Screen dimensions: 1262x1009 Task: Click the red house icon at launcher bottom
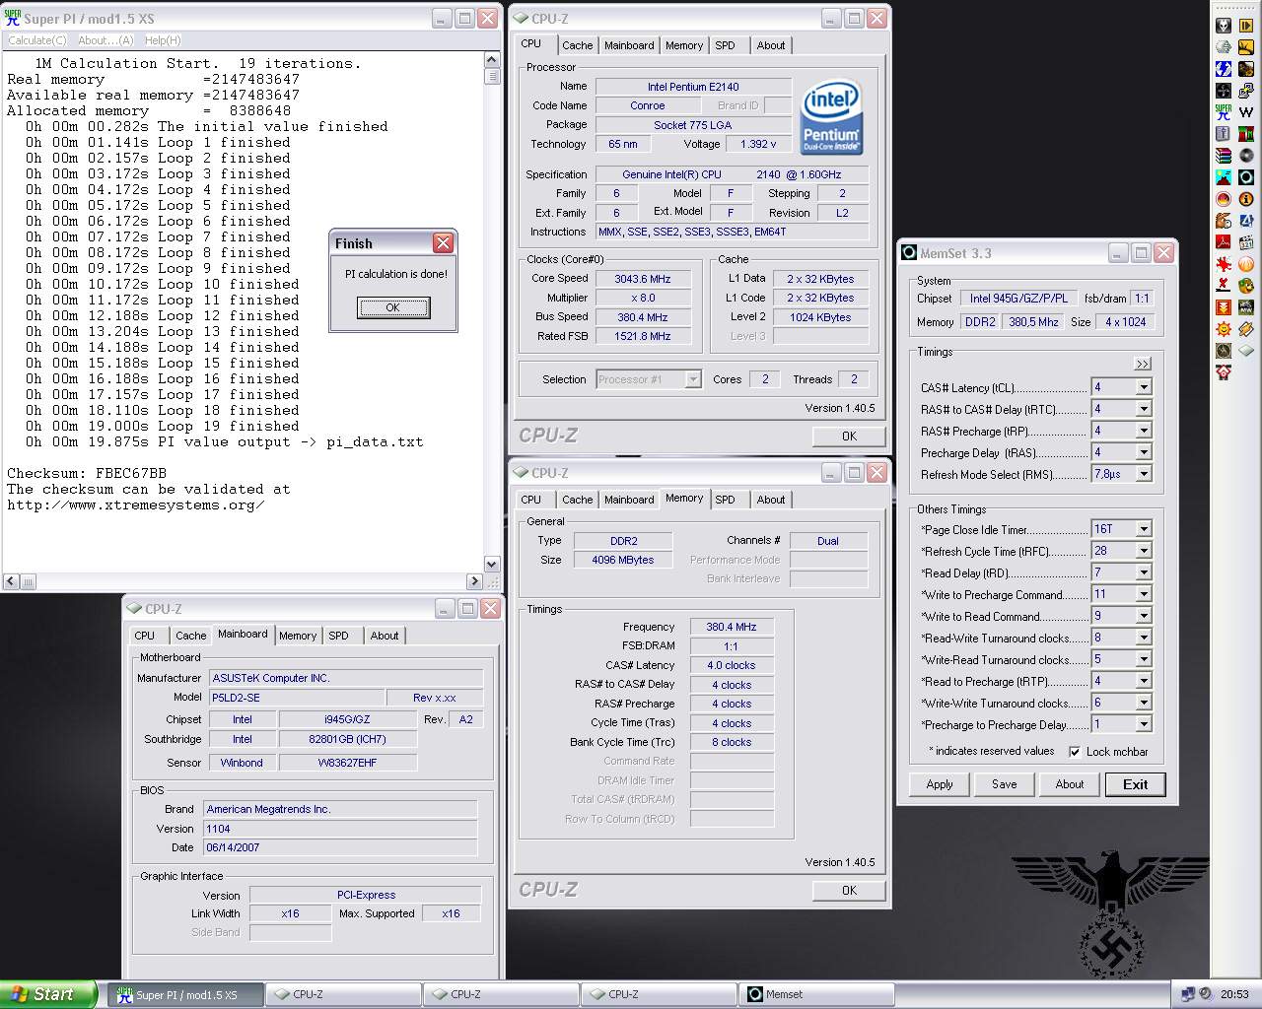[x=1224, y=371]
